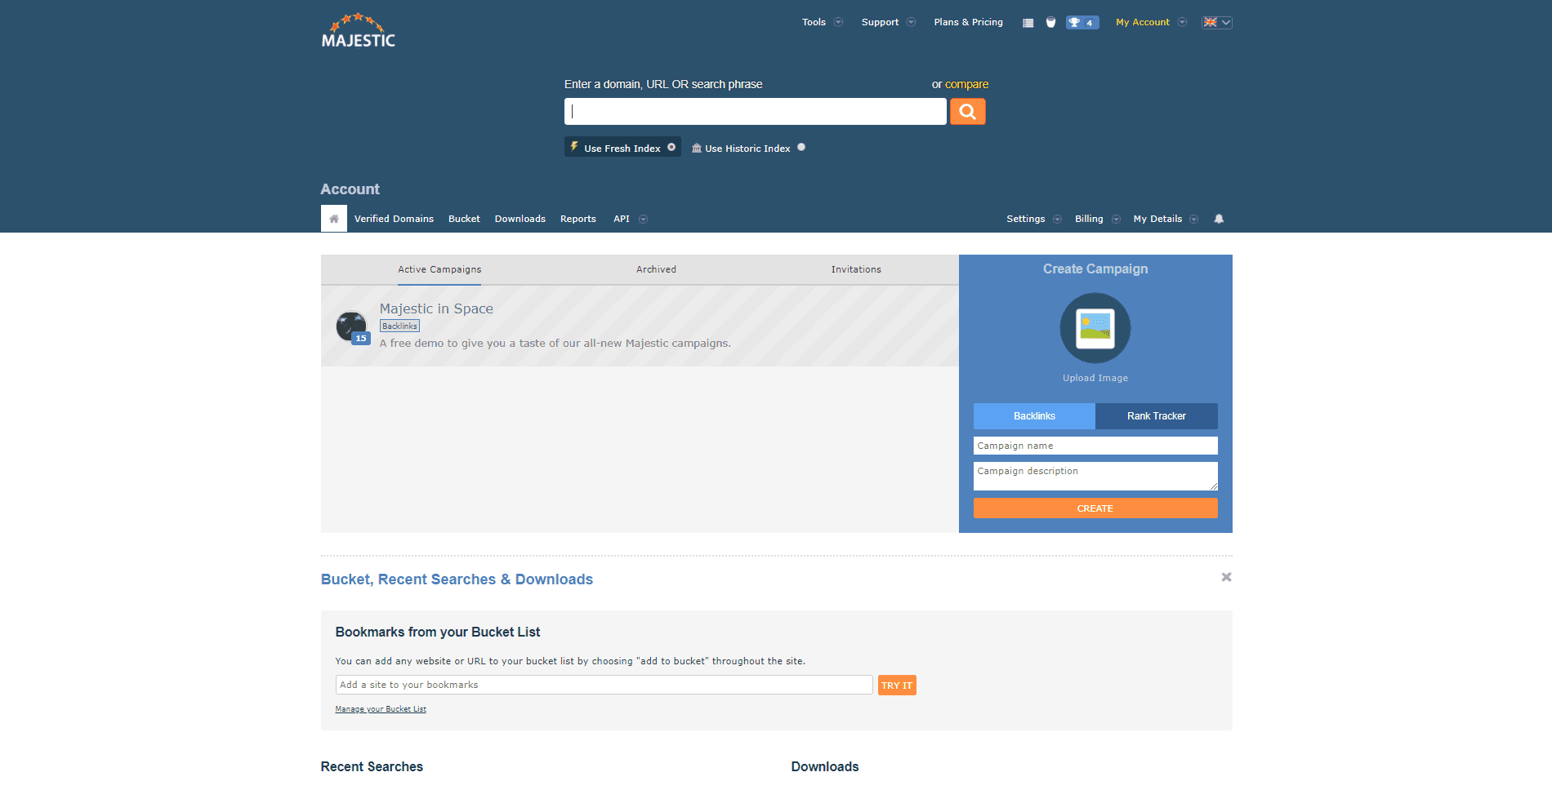
Task: Open the language flag selector
Action: (x=1217, y=22)
